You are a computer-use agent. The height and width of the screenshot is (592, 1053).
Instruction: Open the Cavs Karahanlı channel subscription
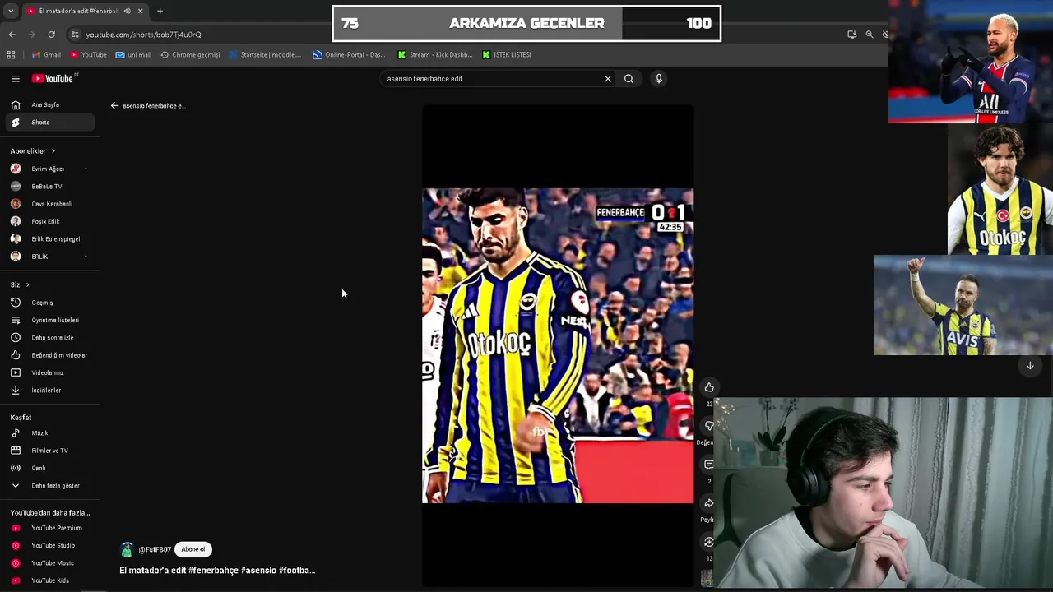[49, 204]
